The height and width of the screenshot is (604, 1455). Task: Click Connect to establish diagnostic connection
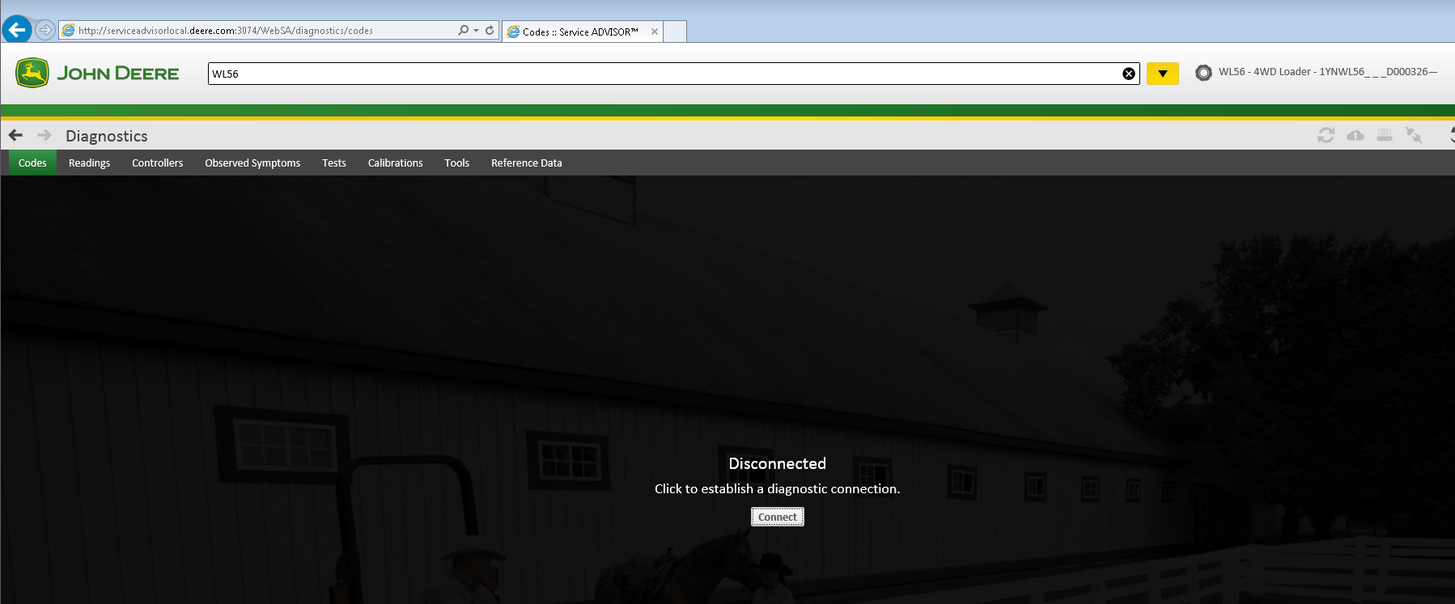tap(778, 517)
